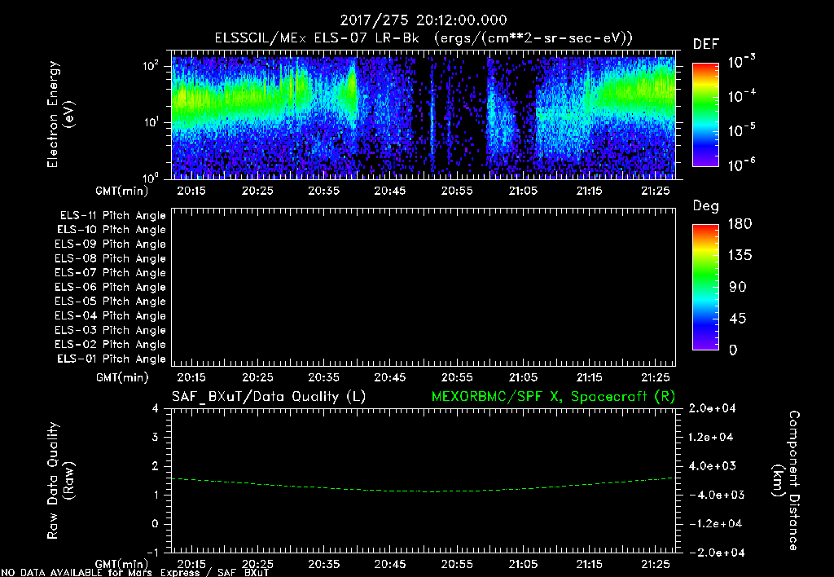Click '21:05' under the pitch angle panel
The height and width of the screenshot is (577, 834).
[523, 377]
